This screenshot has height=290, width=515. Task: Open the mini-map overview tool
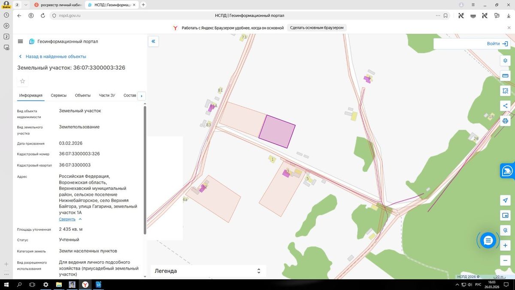coord(505,215)
